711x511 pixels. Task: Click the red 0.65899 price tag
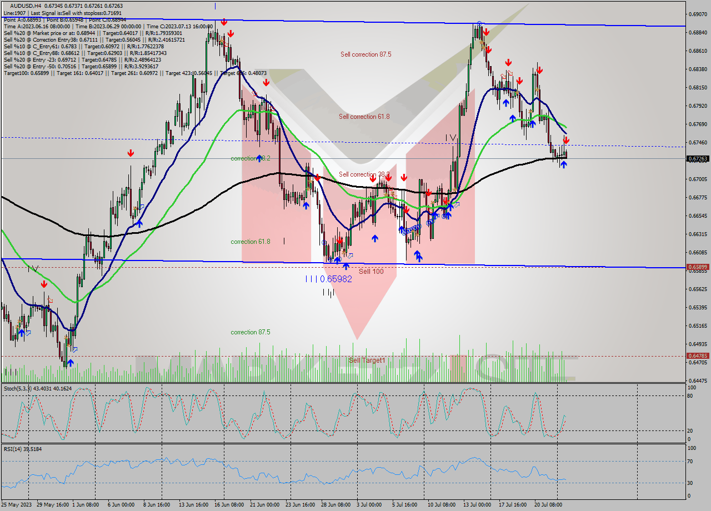(698, 267)
